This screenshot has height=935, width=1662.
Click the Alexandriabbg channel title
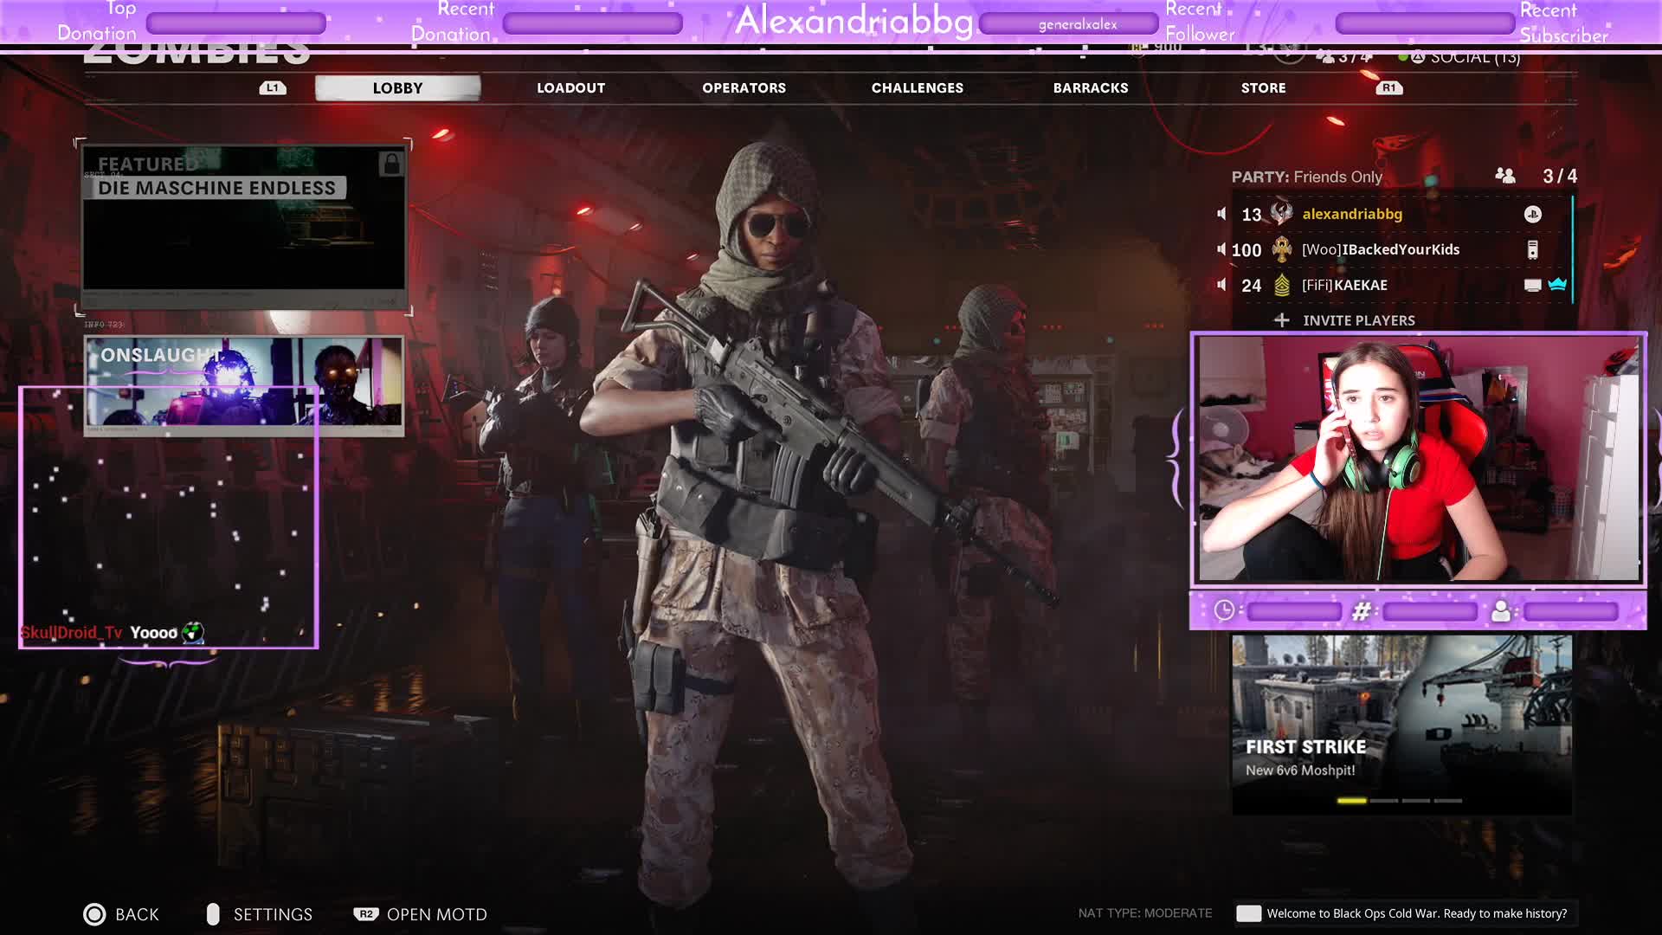pos(854,21)
